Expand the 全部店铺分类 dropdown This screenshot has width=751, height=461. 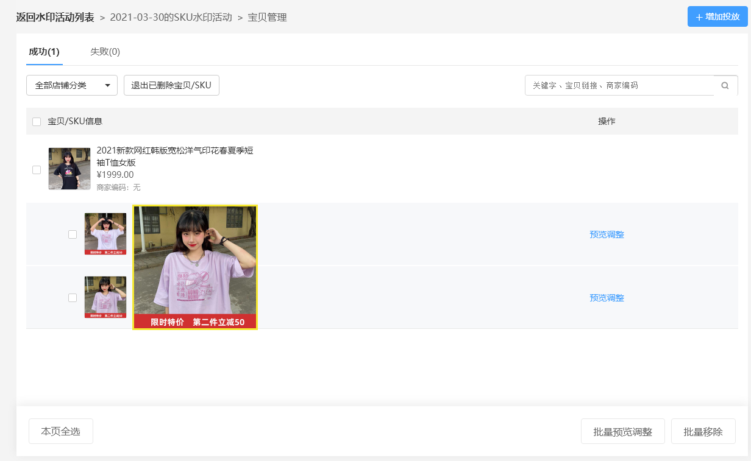tap(72, 85)
